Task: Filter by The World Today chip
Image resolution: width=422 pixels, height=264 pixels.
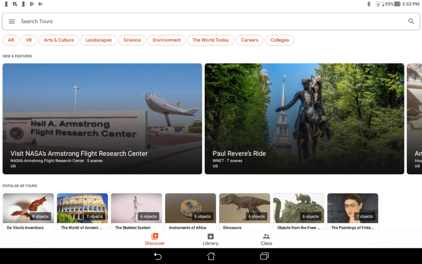Action: coord(211,40)
